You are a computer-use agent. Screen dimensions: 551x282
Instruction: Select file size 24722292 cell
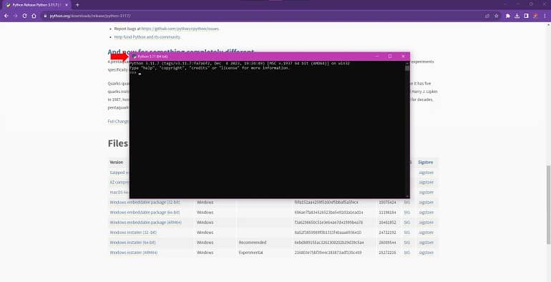click(388, 233)
